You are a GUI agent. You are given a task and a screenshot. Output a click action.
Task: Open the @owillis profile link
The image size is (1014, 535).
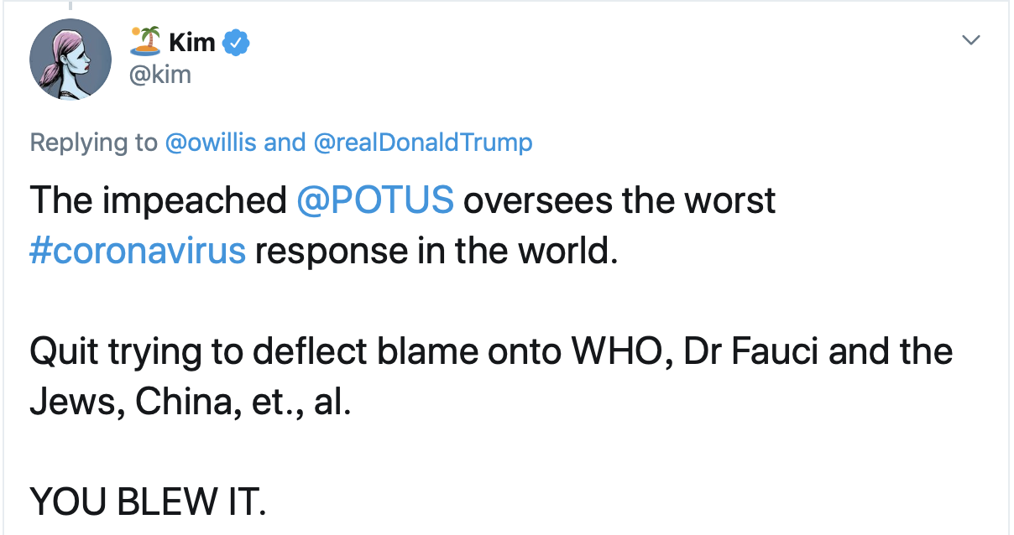[x=211, y=143]
